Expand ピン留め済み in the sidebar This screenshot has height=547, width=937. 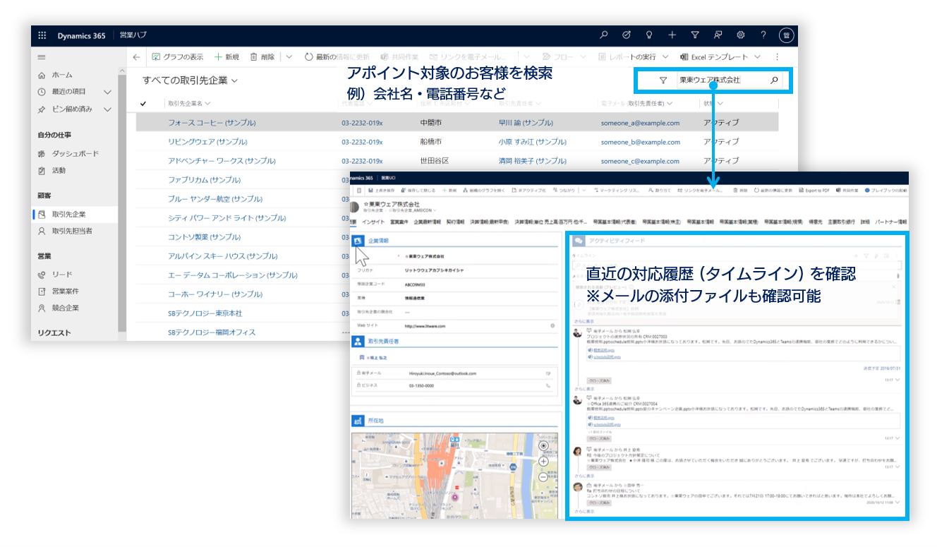tap(108, 109)
